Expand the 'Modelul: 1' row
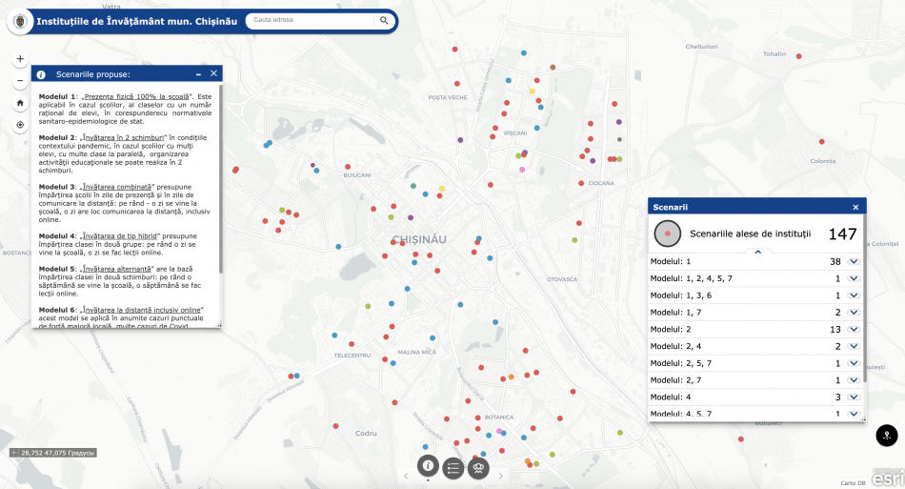This screenshot has height=489, width=905. (x=854, y=261)
